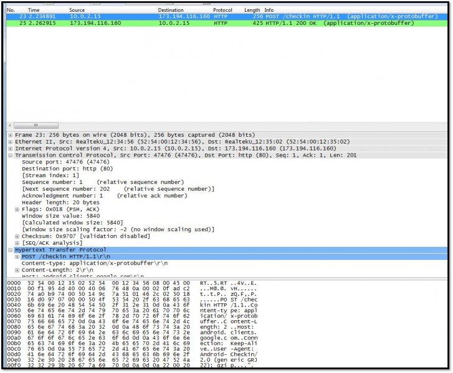Select the Header length: 20 bytes line
The image size is (453, 373).
pyautogui.click(x=60, y=203)
